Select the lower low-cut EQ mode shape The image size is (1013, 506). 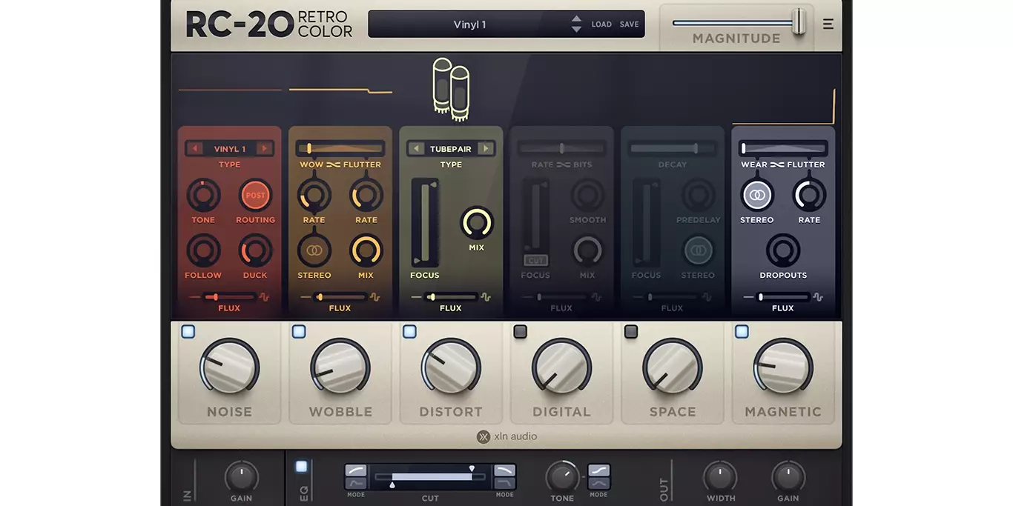[x=356, y=483]
